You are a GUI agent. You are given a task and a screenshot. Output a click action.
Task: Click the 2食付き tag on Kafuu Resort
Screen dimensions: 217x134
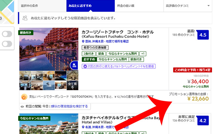pos(89,54)
